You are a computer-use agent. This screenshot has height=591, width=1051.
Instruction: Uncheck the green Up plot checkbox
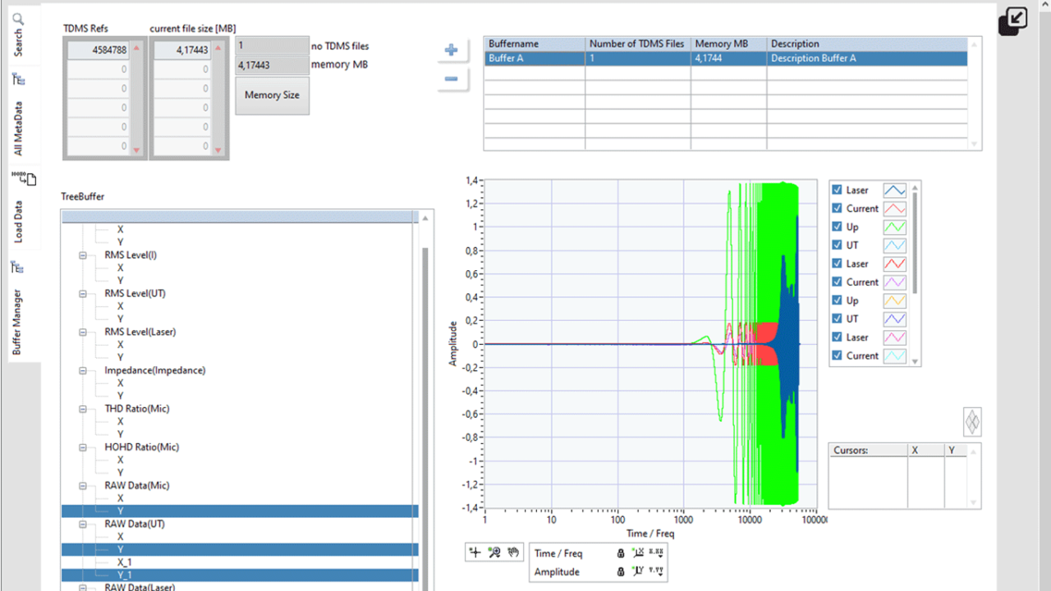[x=838, y=227]
